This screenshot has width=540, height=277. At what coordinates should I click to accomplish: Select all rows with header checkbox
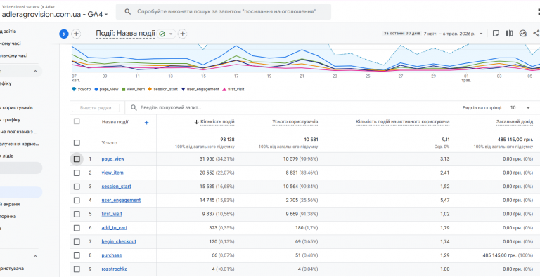[77, 121]
